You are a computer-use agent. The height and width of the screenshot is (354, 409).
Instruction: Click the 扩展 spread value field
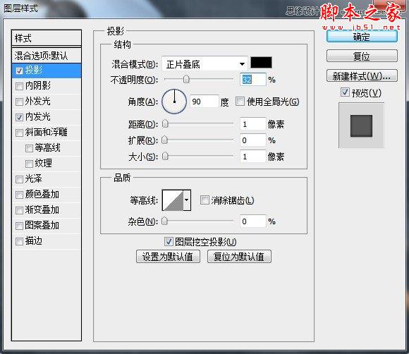pyautogui.click(x=252, y=140)
